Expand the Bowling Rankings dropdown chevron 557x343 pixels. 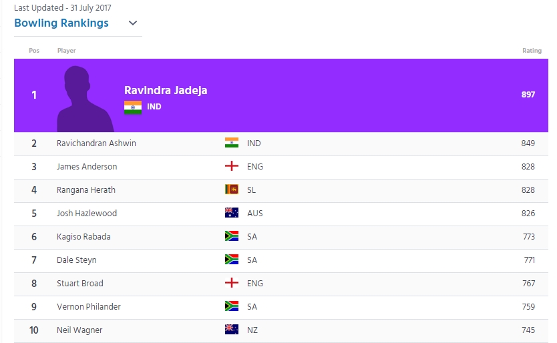(x=133, y=23)
